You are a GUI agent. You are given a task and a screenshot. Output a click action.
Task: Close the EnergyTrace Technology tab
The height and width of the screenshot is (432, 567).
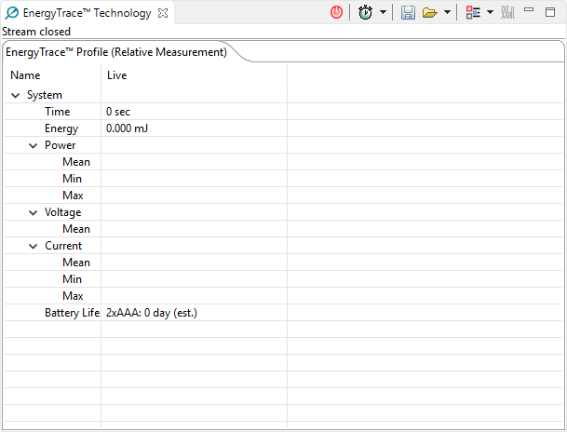[x=163, y=13]
